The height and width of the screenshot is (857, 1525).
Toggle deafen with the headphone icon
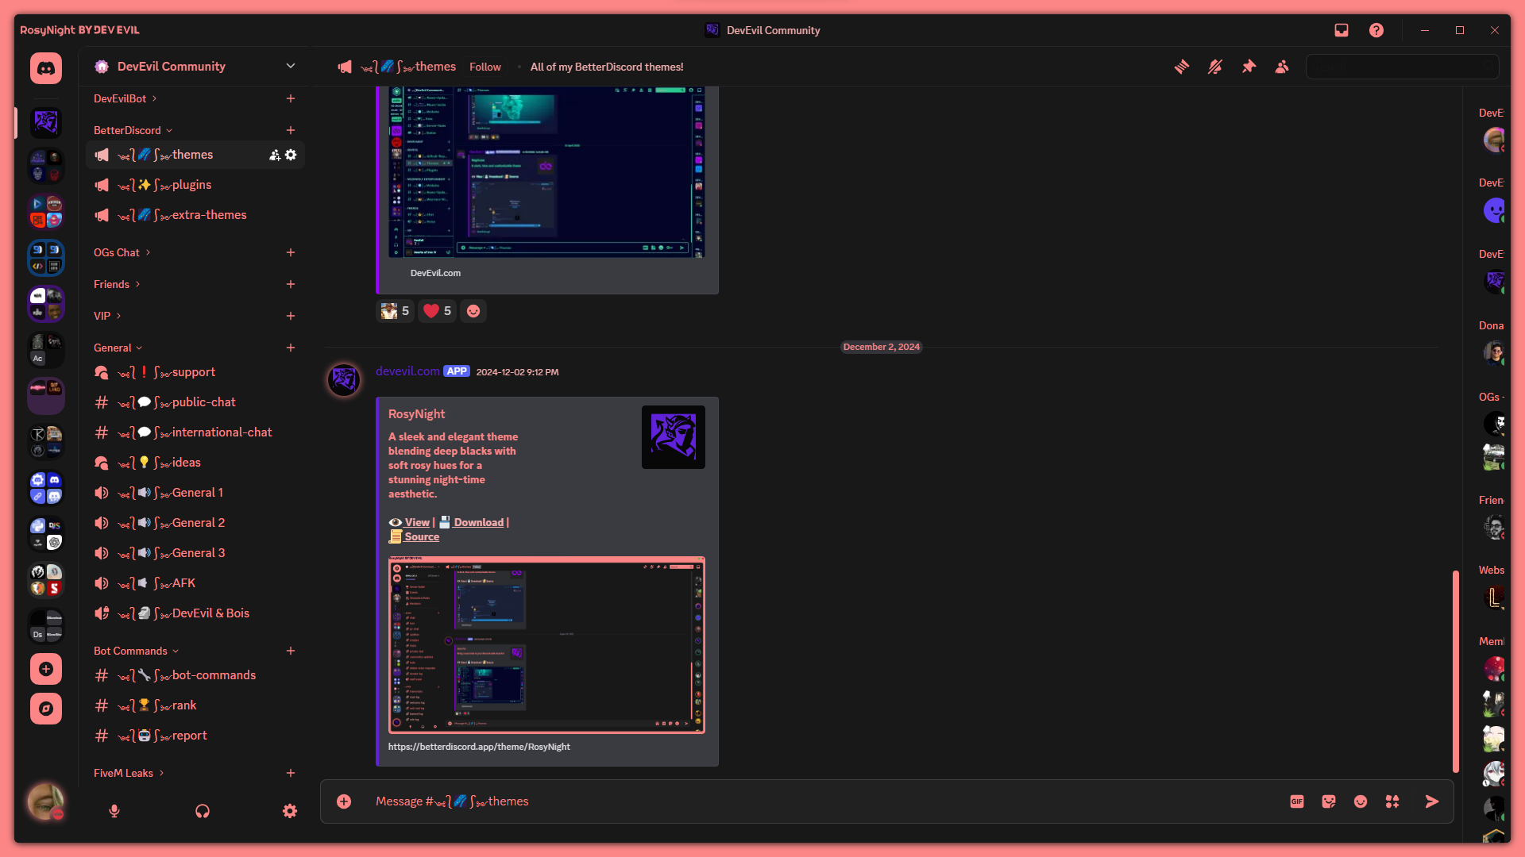pyautogui.click(x=202, y=811)
